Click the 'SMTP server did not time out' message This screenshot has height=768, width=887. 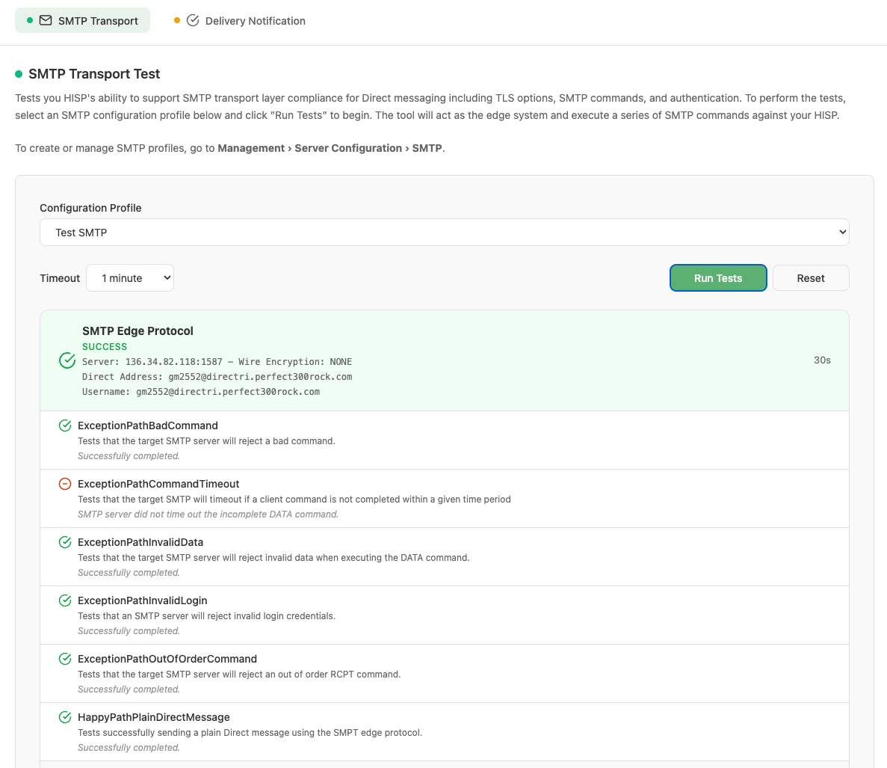pyautogui.click(x=208, y=514)
